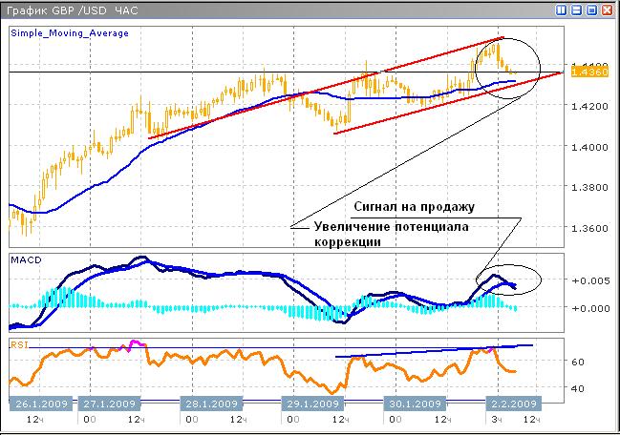
Task: Click the Simple_Moving_Average indicator label
Action: point(70,32)
